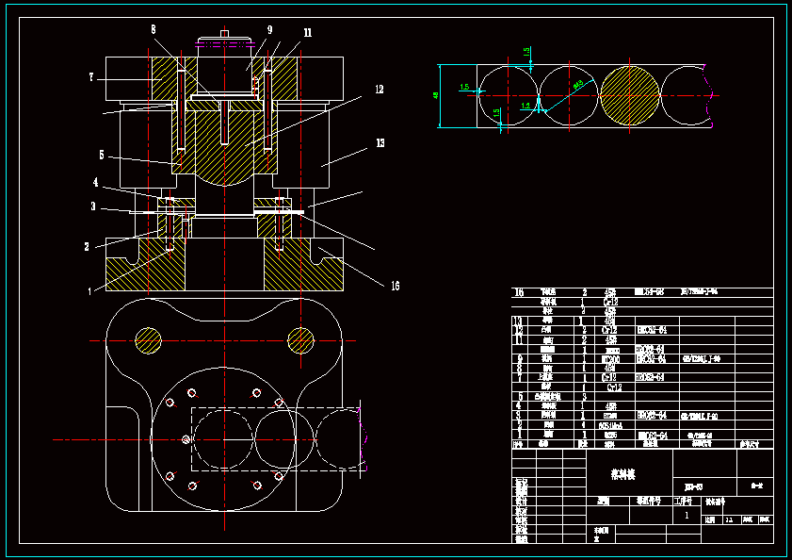This screenshot has width=792, height=560.
Task: Select the concentric pin hole on plan view centerline
Action: pyautogui.click(x=186, y=439)
